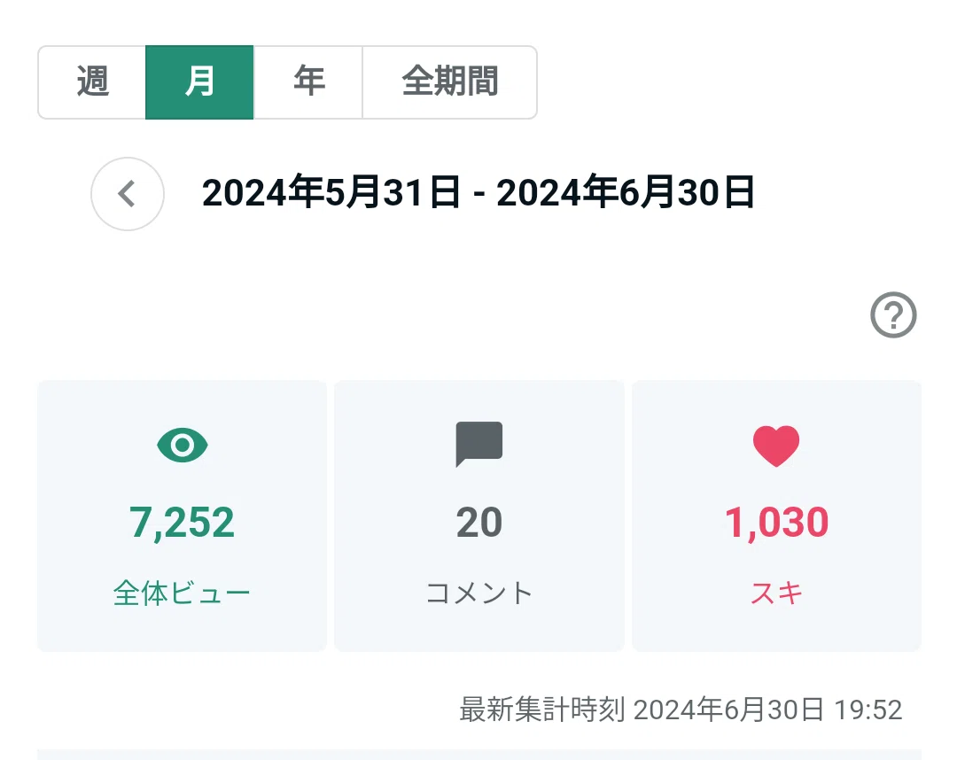
Task: Select the highlighted 月 (month) tab
Action: pyautogui.click(x=199, y=82)
